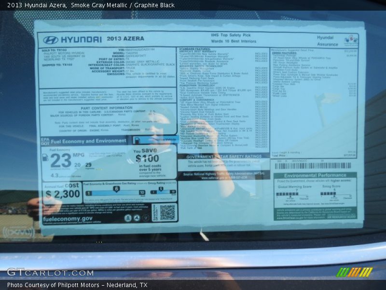Click the large combined "23" MPG figure
The height and width of the screenshot is (290, 386).
pyautogui.click(x=61, y=160)
